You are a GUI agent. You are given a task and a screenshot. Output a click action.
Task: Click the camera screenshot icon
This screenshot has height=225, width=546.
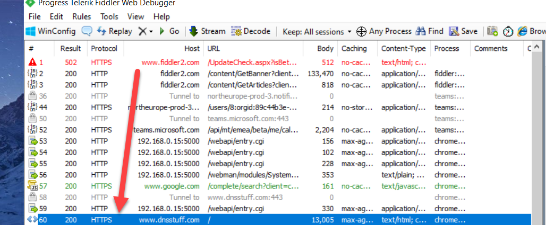pos(492,31)
